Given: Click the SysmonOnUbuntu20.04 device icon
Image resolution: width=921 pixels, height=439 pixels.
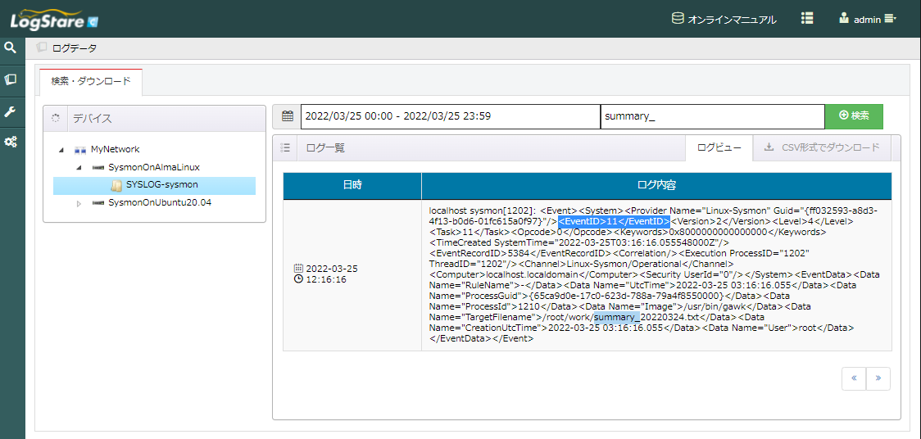Looking at the screenshot, I should (x=98, y=203).
